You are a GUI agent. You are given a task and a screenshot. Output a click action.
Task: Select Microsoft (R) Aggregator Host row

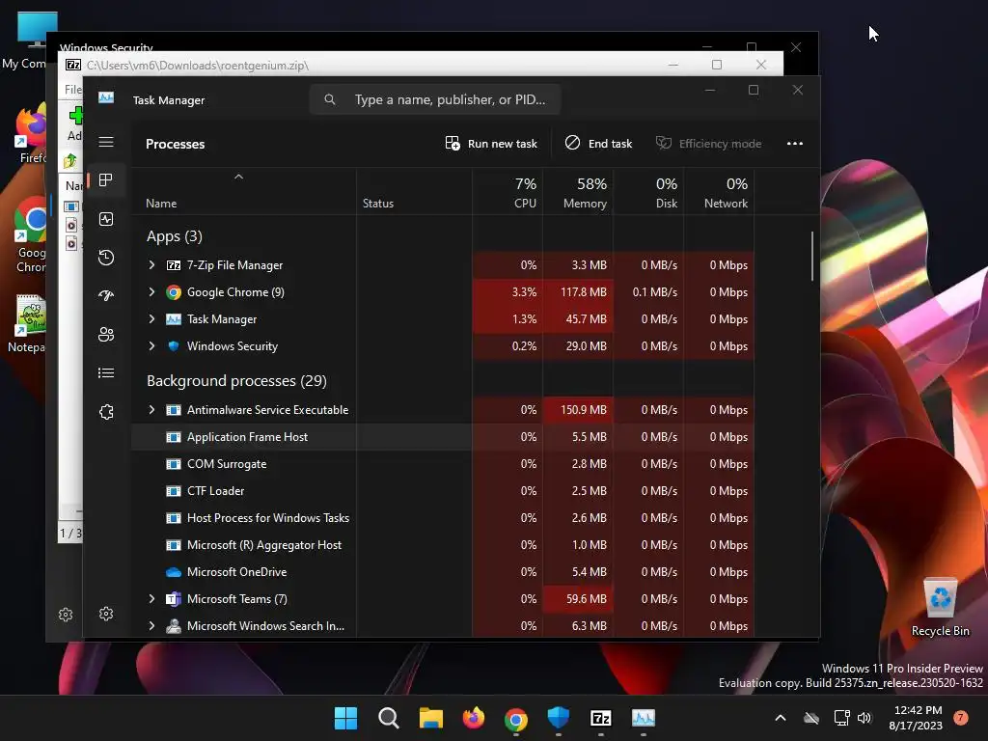coord(442,545)
